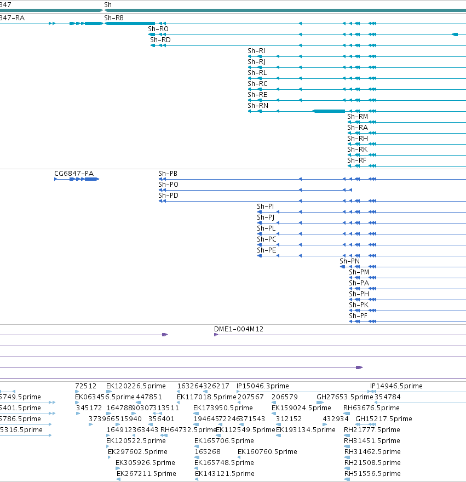Click the Sh-RB thick UTR exon bar

click(x=130, y=24)
